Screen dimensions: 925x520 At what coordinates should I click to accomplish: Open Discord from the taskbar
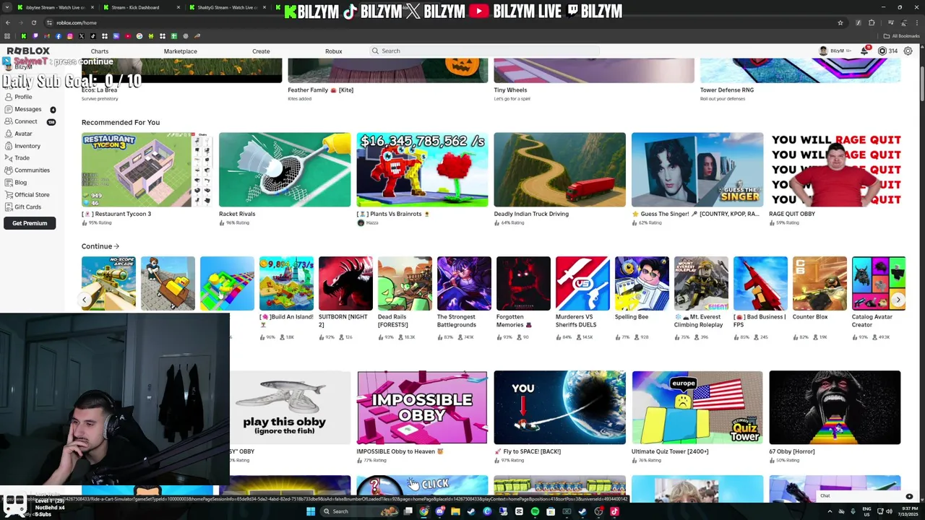(x=439, y=511)
